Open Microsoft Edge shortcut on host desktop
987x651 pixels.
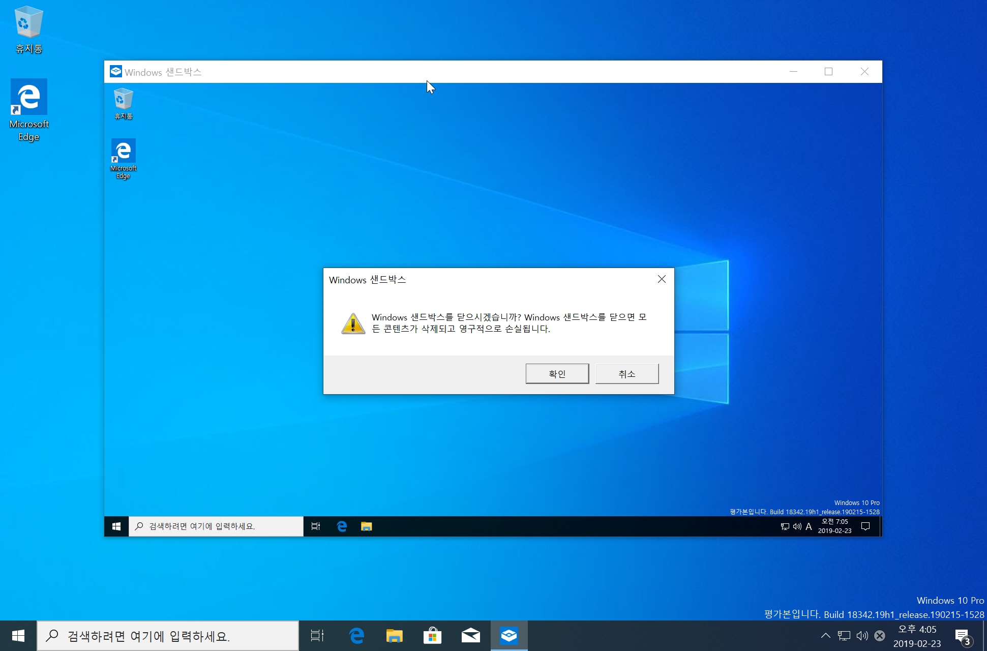click(29, 110)
